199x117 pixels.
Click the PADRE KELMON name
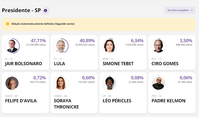[x=168, y=101]
